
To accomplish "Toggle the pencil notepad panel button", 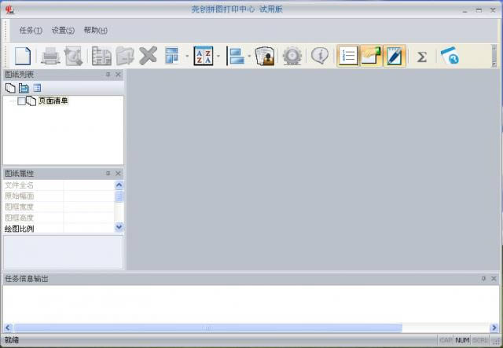I will [395, 56].
